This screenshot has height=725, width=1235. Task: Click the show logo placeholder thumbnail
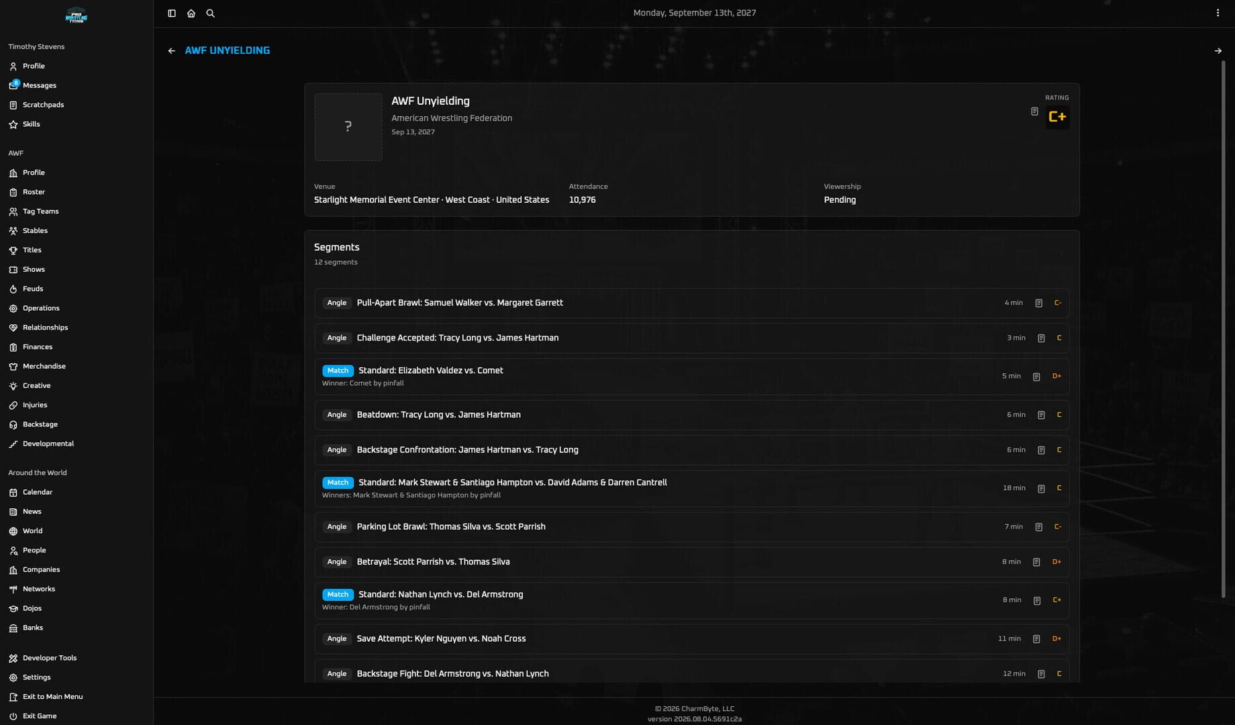[348, 127]
